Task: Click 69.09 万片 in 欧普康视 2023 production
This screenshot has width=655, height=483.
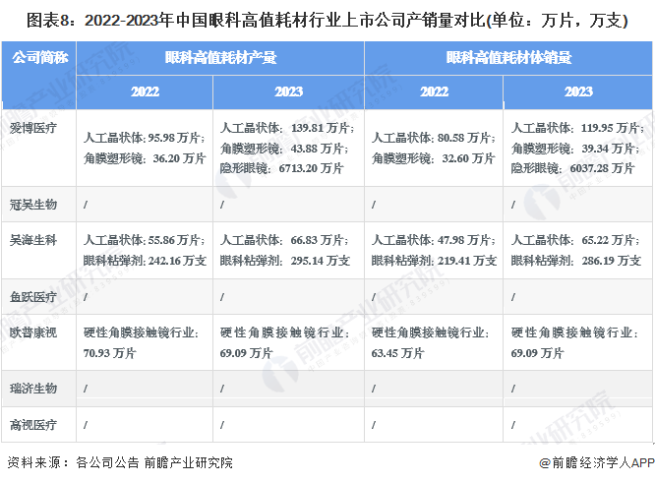Action: pos(246,353)
